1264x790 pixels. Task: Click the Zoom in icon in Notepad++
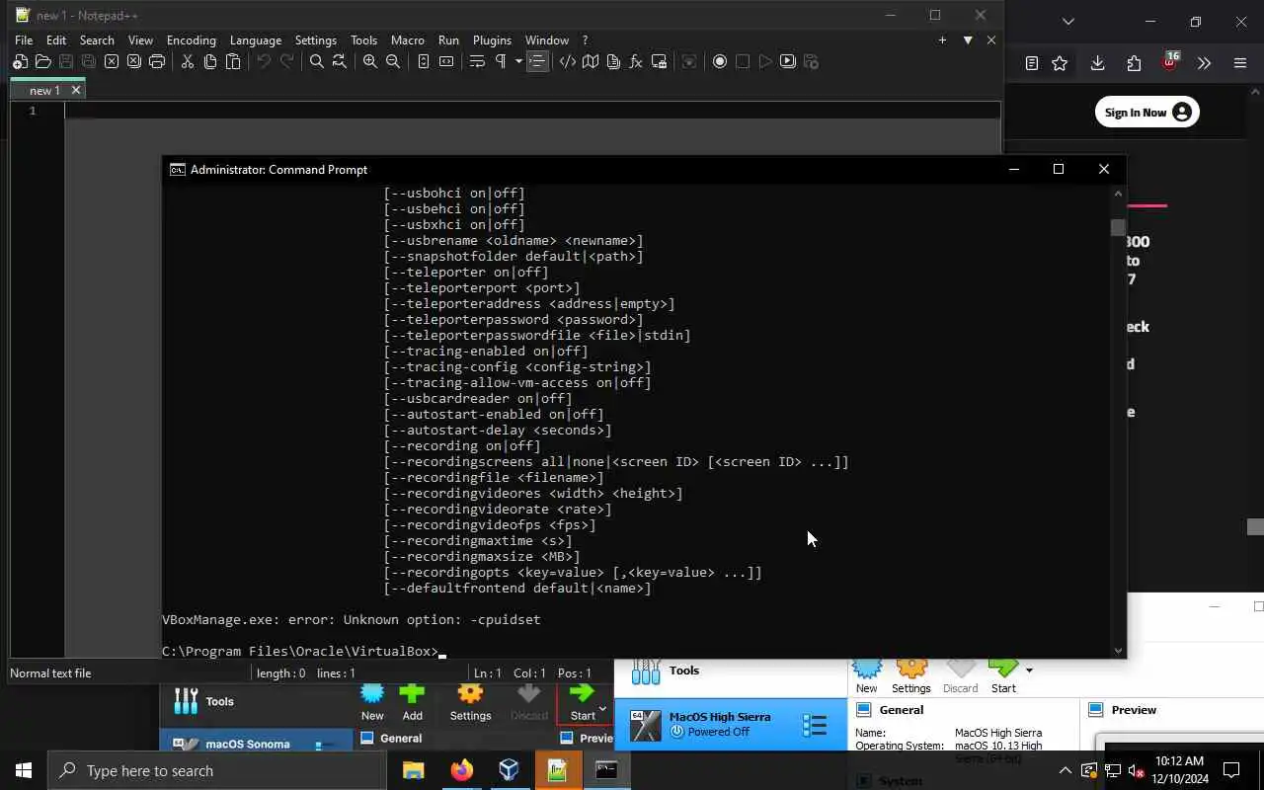click(x=370, y=61)
